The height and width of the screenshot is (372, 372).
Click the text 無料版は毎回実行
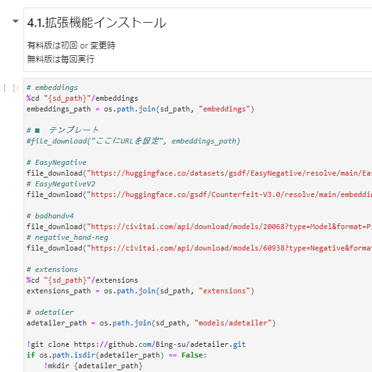[x=60, y=59]
